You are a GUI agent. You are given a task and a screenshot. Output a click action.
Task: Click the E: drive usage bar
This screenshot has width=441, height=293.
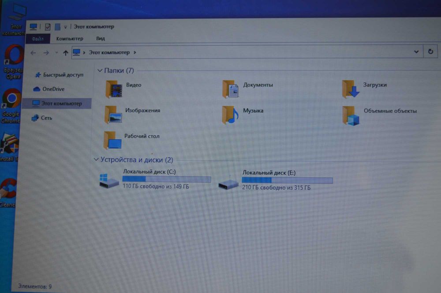tap(287, 180)
